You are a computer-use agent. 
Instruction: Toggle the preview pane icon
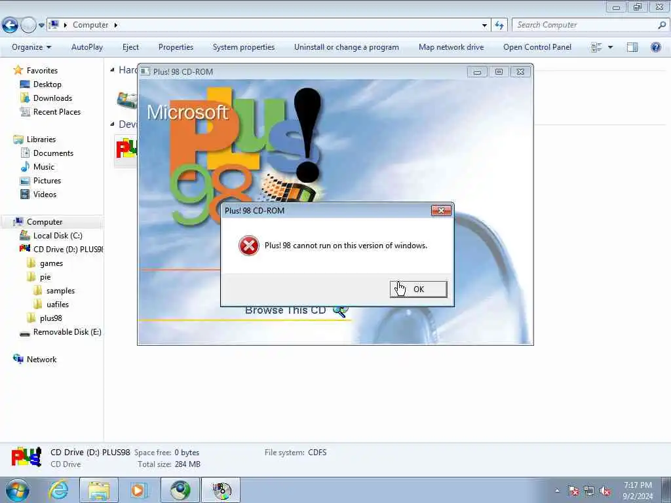point(632,47)
